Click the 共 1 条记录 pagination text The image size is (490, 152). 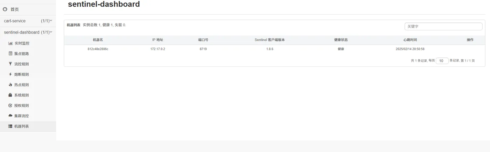pos(419,61)
